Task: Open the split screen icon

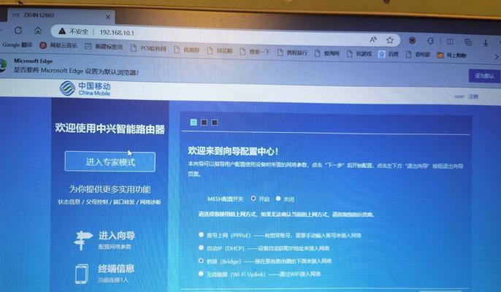Action: coord(450,42)
